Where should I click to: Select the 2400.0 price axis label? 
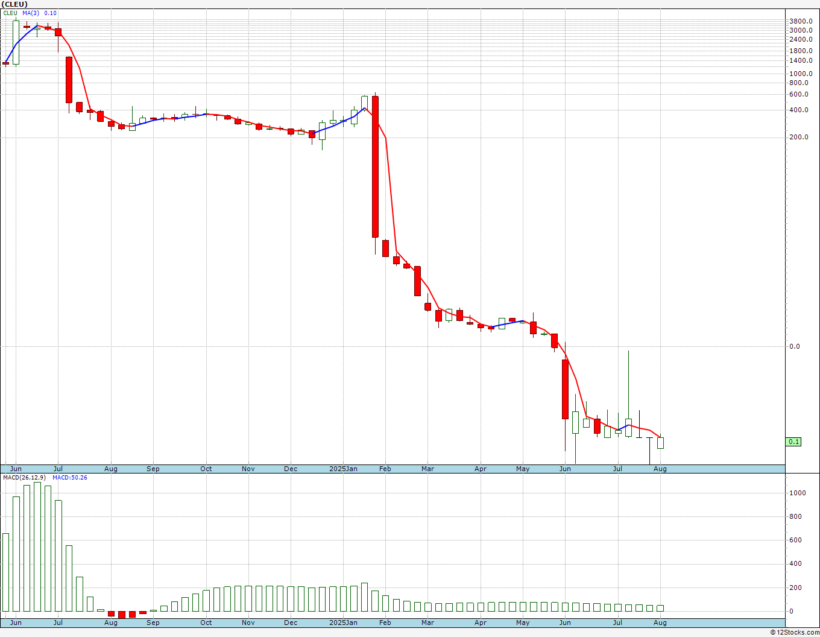(801, 39)
